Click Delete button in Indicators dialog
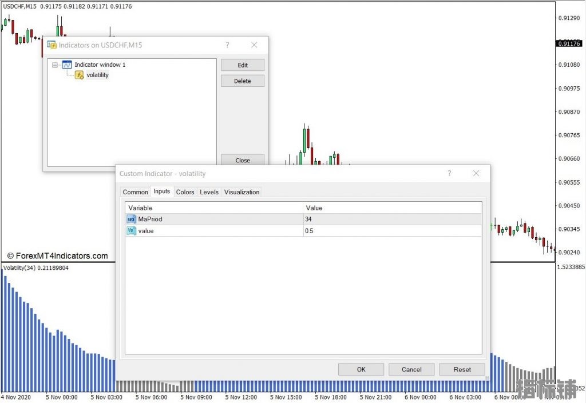 [243, 81]
